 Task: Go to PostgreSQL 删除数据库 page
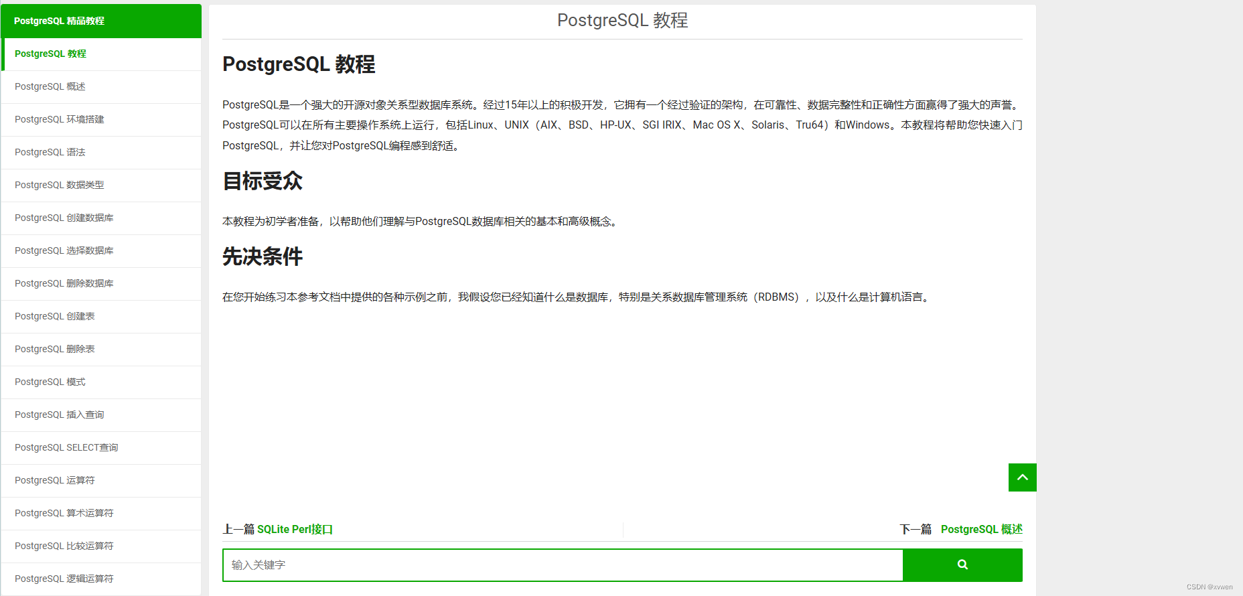[x=101, y=284]
